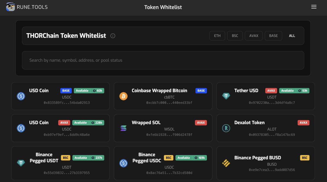Click the Tether USD token icon
Screen dimensions: 327x182
tap(226, 96)
